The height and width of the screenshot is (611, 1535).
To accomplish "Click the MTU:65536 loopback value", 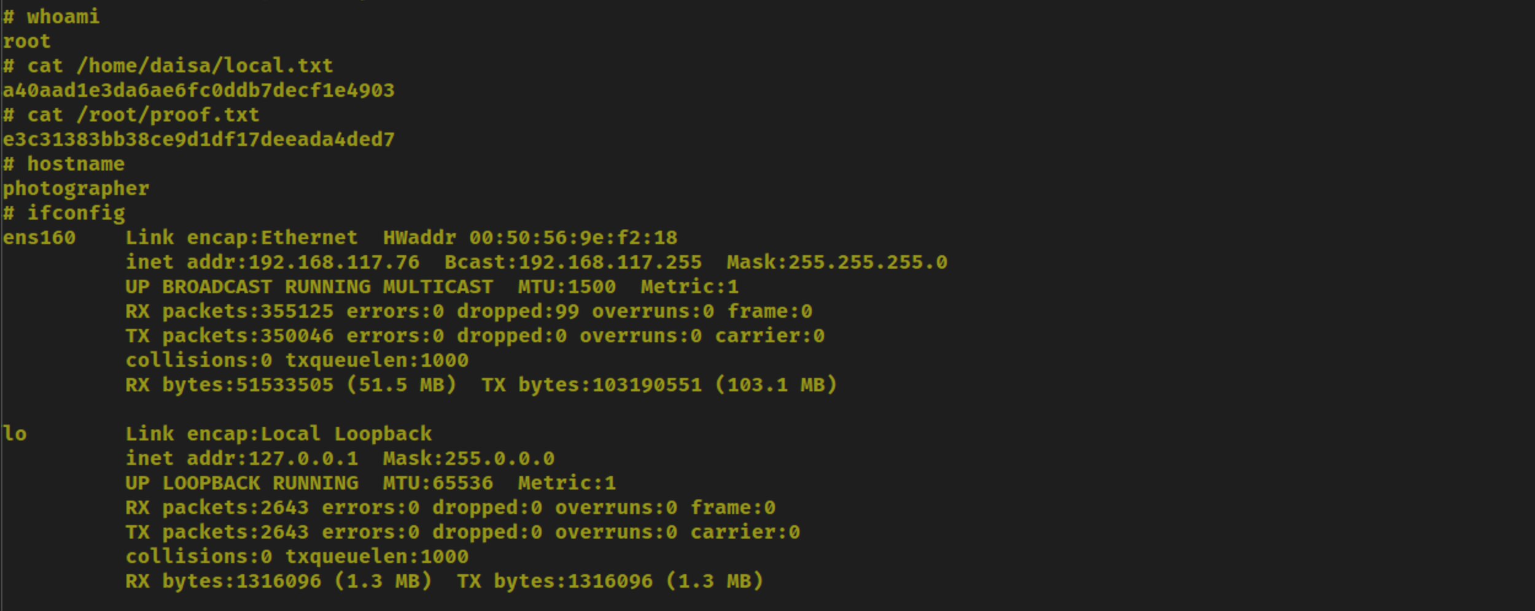I will tap(438, 483).
